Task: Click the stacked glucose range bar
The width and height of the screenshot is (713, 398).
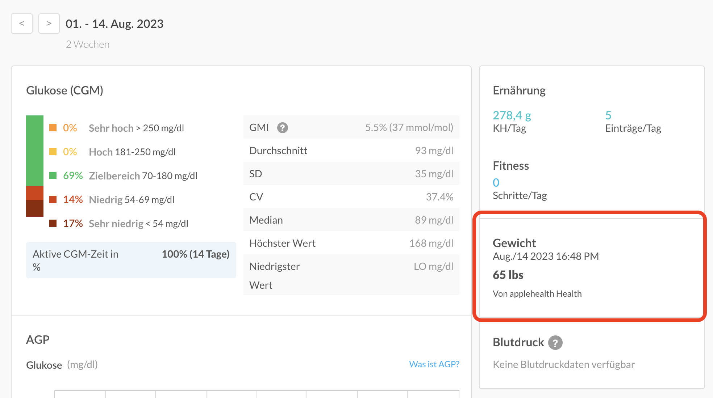Action: click(x=35, y=166)
